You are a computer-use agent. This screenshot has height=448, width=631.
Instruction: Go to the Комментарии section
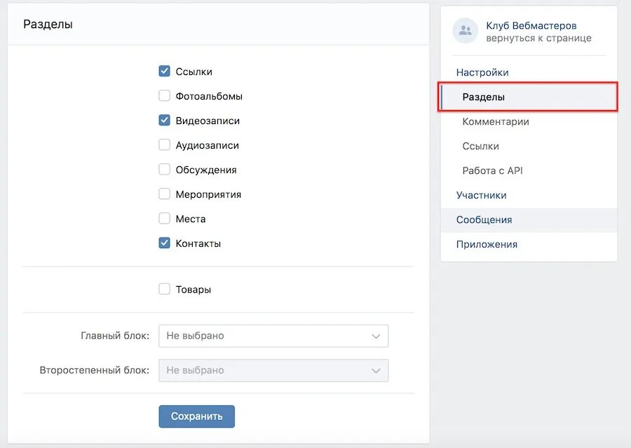[495, 121]
